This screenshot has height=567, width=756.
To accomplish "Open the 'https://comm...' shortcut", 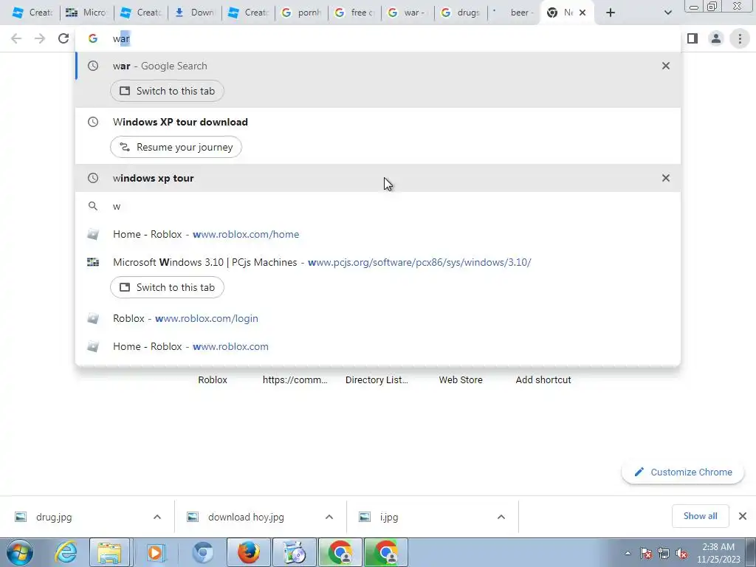I will pyautogui.click(x=295, y=380).
